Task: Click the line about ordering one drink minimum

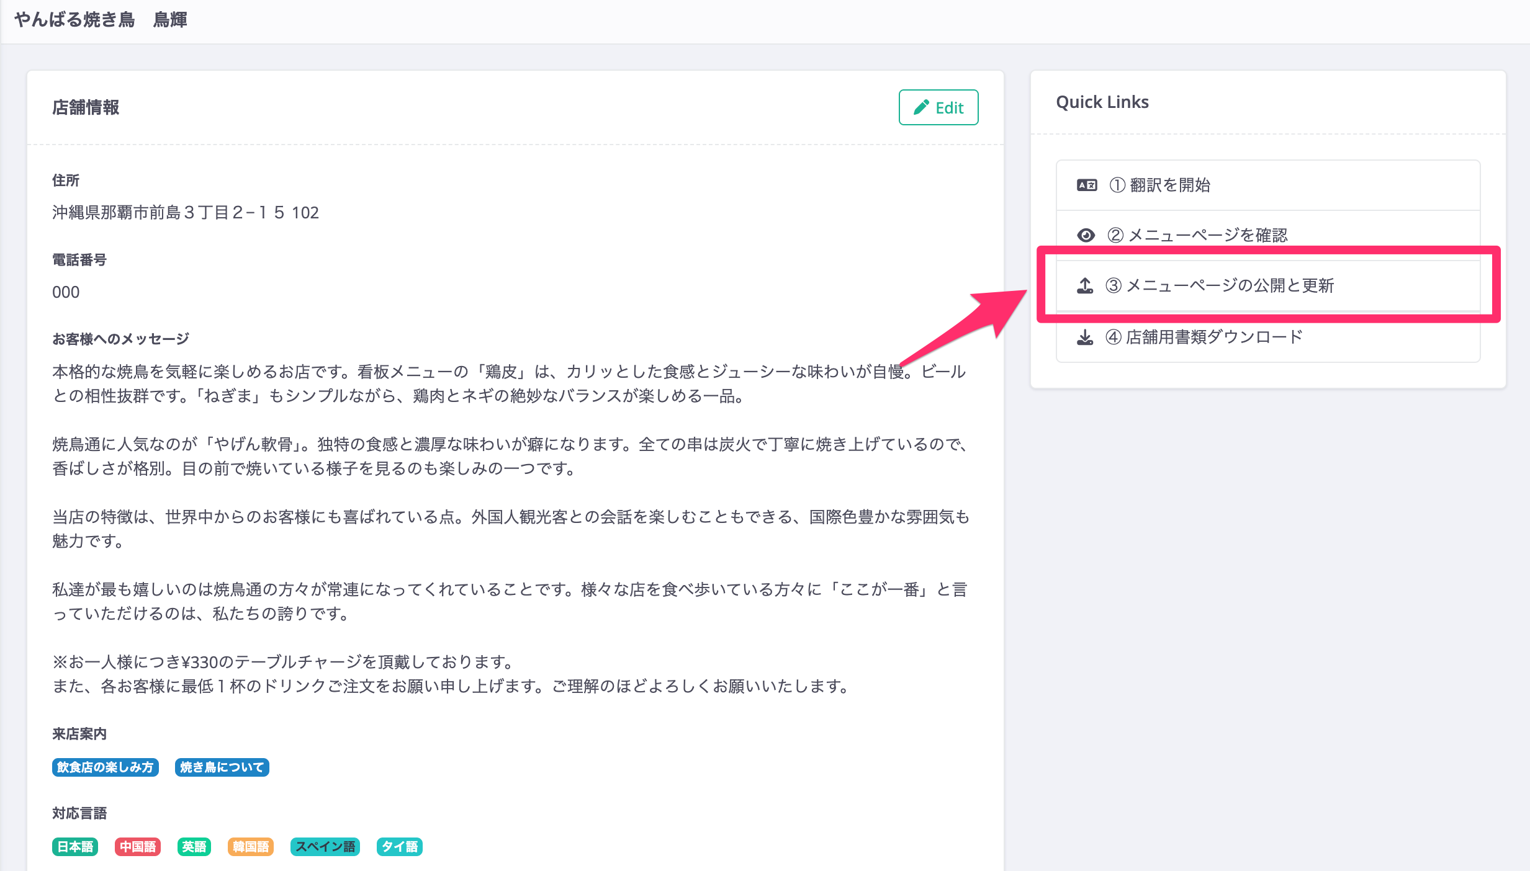Action: [451, 686]
